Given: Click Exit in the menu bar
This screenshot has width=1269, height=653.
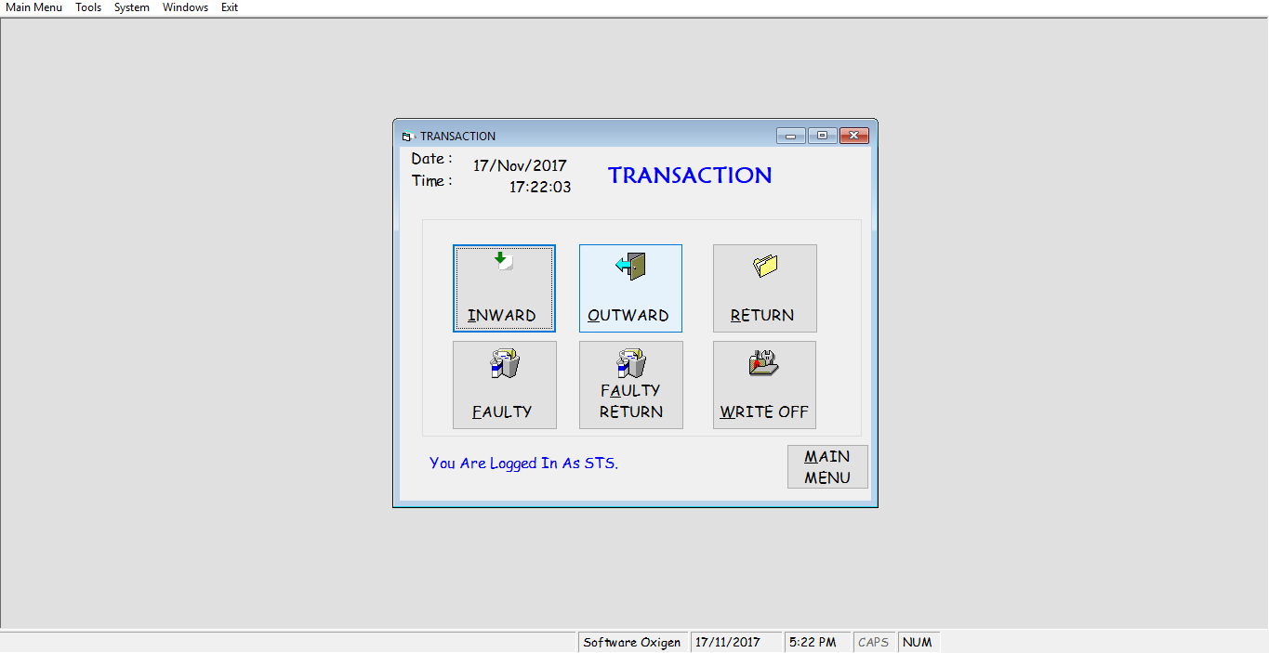Looking at the screenshot, I should coord(230,7).
